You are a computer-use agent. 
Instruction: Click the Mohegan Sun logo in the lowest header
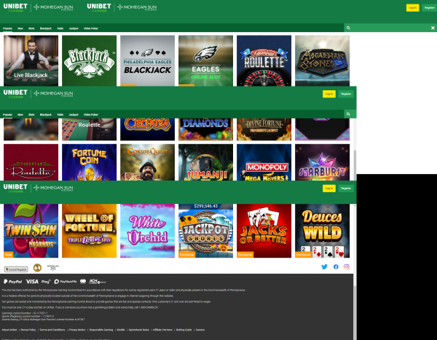point(53,188)
